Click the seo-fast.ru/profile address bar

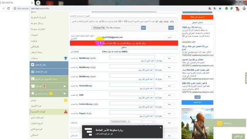pyautogui.click(x=40, y=8)
